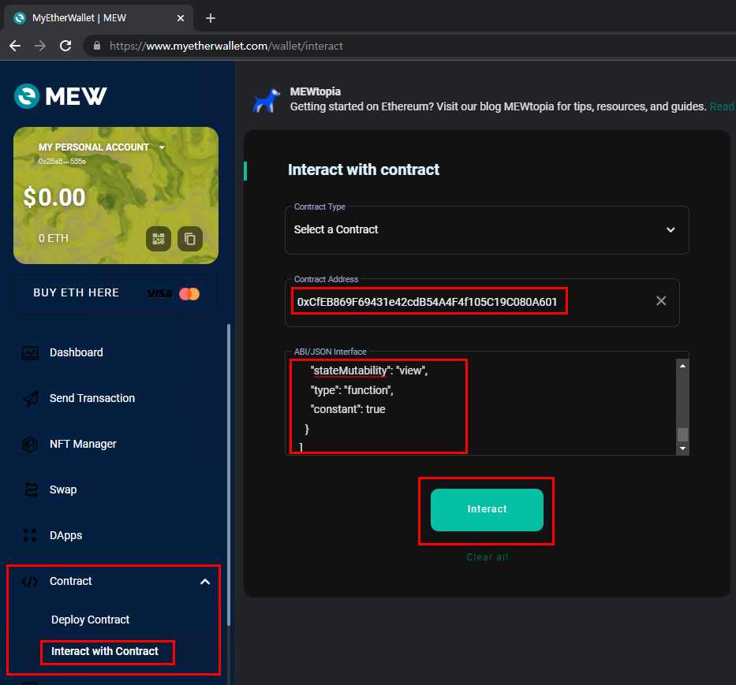Click the Dashboard chart icon

coord(30,353)
